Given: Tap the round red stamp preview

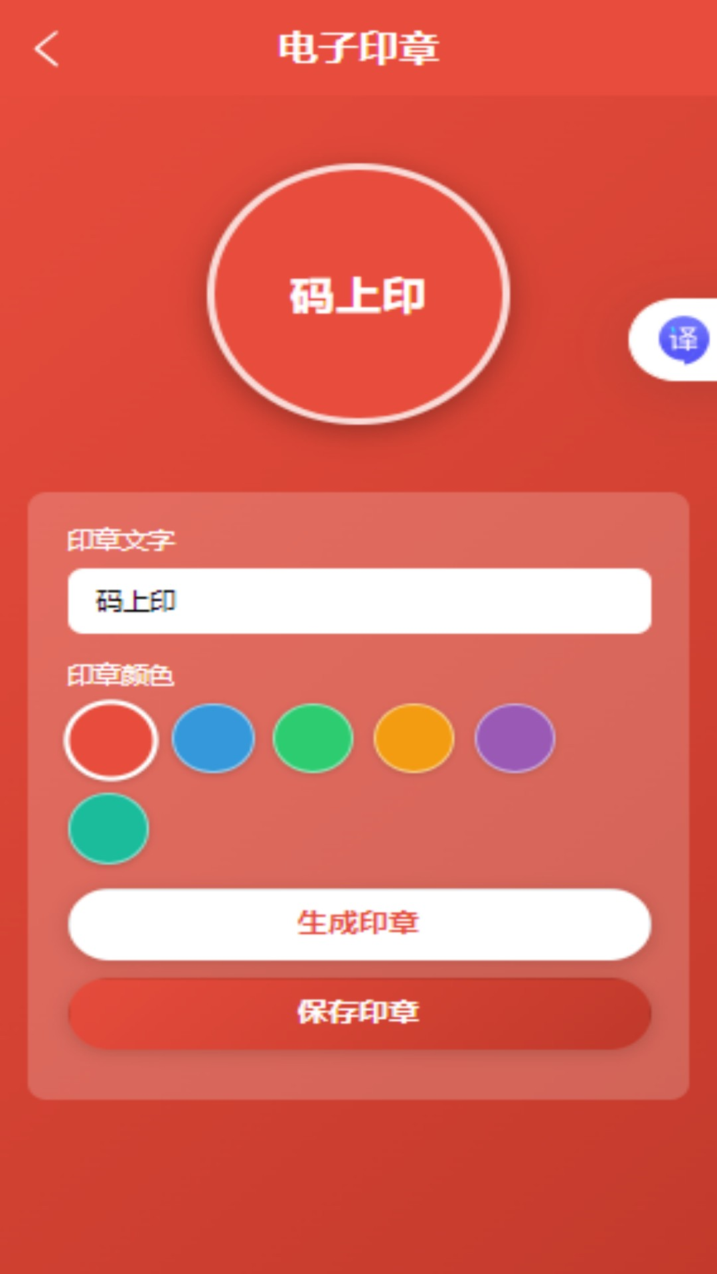Looking at the screenshot, I should coord(358,294).
